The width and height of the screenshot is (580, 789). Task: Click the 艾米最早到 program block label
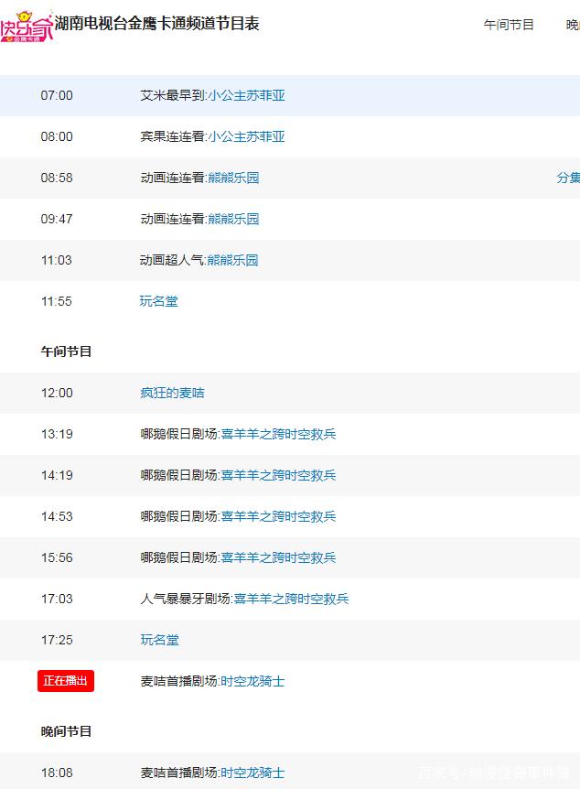pos(173,95)
